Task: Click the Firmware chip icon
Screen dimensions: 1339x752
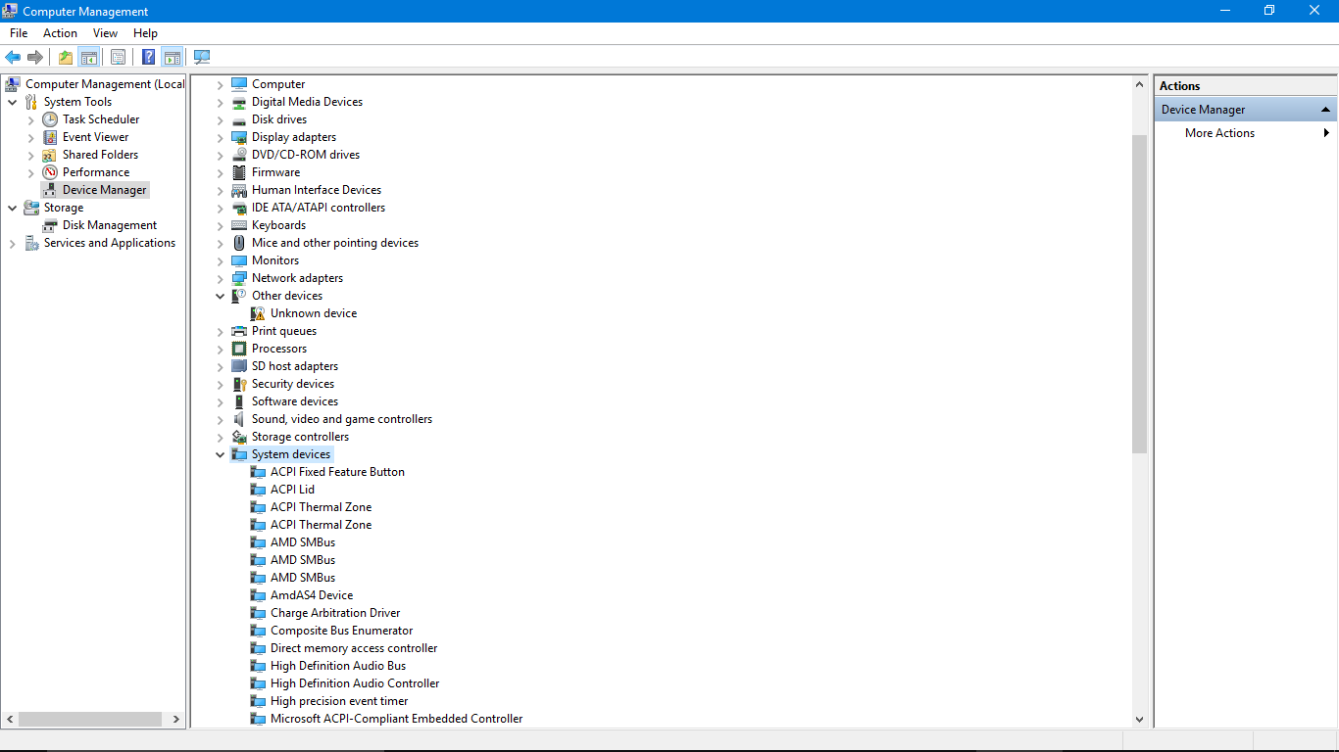Action: tap(239, 172)
